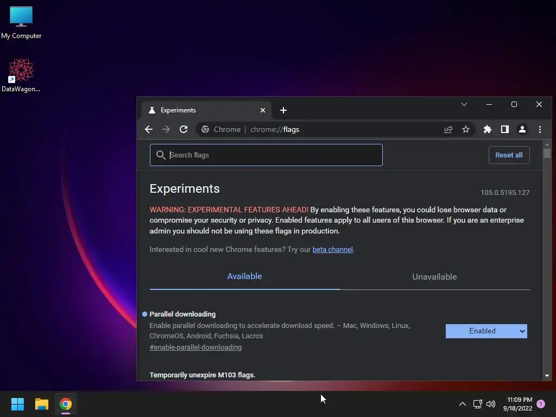This screenshot has width=556, height=417.
Task: Close the Chrome window
Action: pyautogui.click(x=539, y=104)
